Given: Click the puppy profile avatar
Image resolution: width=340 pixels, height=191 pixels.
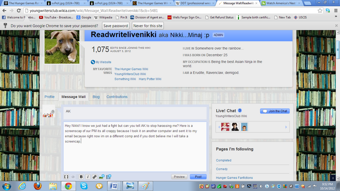Looking at the screenshot, I should (62, 47).
